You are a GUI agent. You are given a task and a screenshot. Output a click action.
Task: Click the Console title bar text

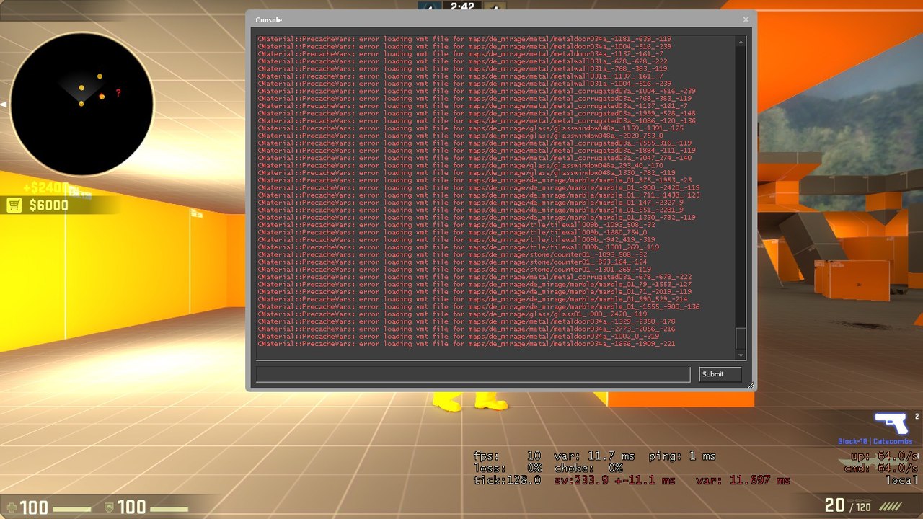click(x=269, y=20)
